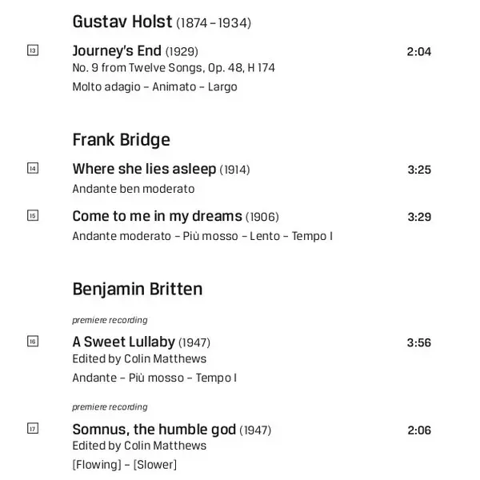Click premiere recording label above A Sweet Lullaby
The width and height of the screenshot is (480, 480).
pyautogui.click(x=110, y=320)
